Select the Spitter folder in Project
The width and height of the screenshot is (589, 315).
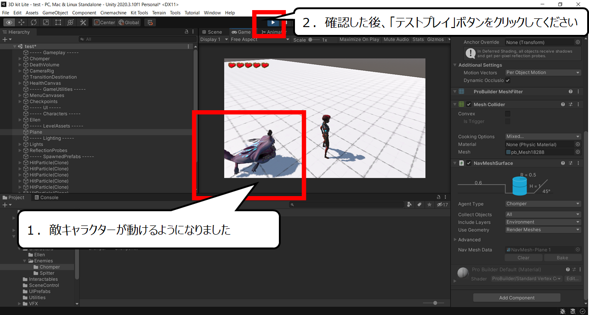click(x=47, y=273)
